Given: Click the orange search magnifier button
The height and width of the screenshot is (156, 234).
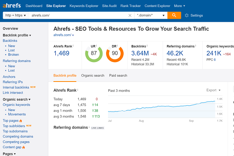Looking at the screenshot, I should click(174, 15).
